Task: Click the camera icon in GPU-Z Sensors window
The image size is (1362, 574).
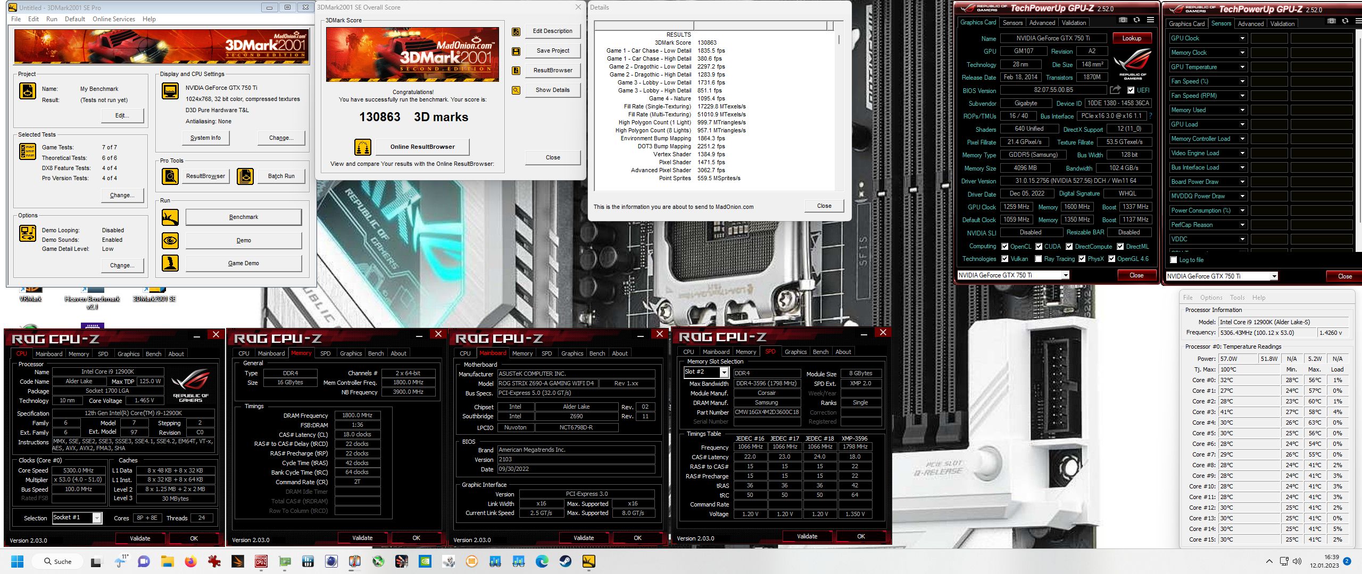Action: [x=1331, y=21]
